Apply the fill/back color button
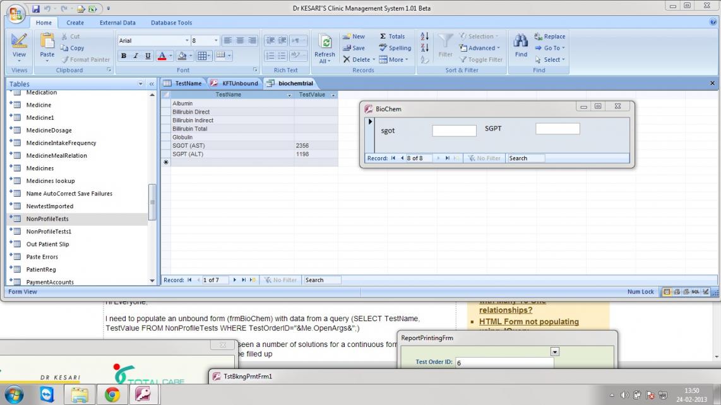Image resolution: width=721 pixels, height=405 pixels. click(182, 56)
